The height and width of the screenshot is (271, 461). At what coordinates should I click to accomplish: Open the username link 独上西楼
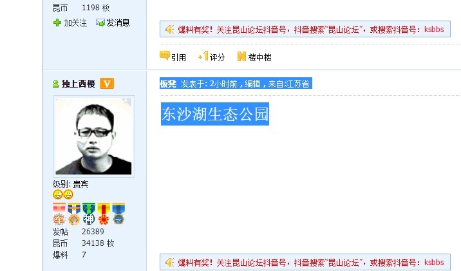coord(78,84)
